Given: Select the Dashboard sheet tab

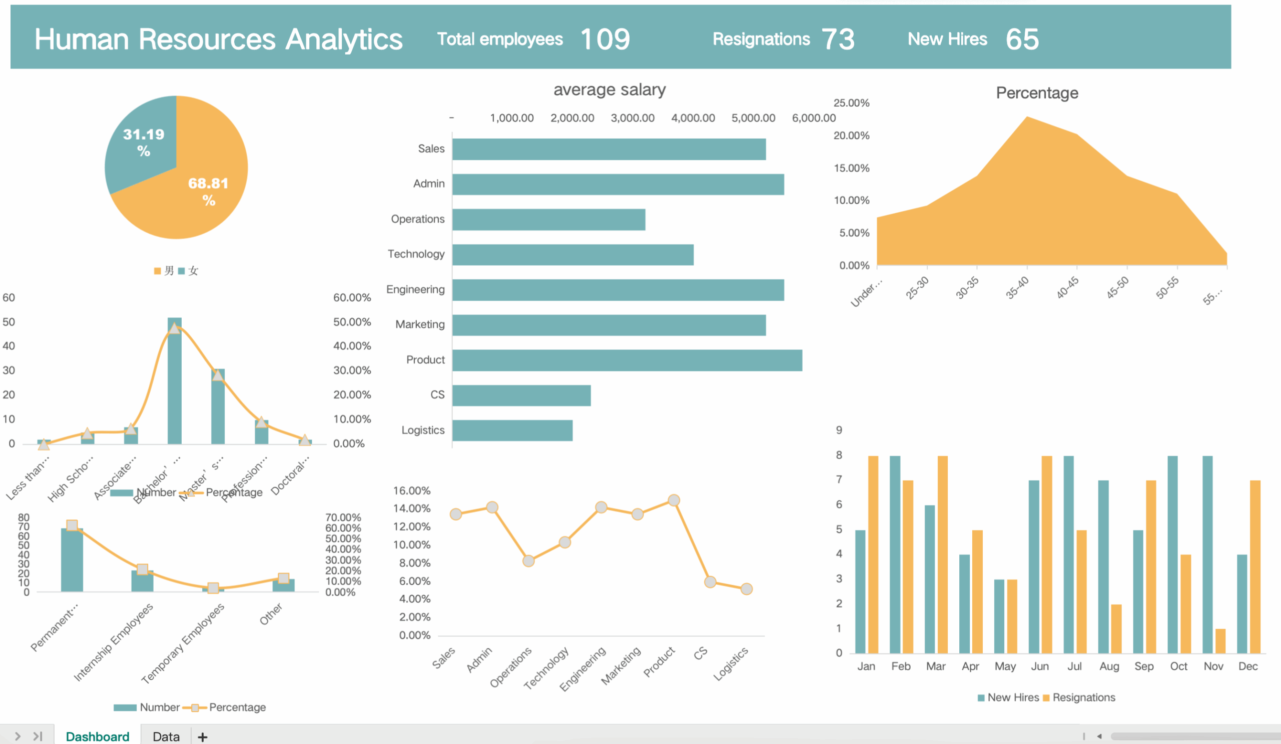Looking at the screenshot, I should pyautogui.click(x=97, y=736).
